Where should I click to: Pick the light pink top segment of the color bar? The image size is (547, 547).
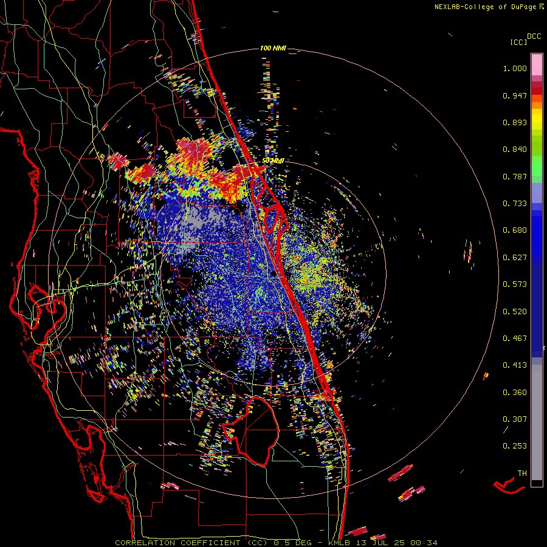pyautogui.click(x=537, y=64)
